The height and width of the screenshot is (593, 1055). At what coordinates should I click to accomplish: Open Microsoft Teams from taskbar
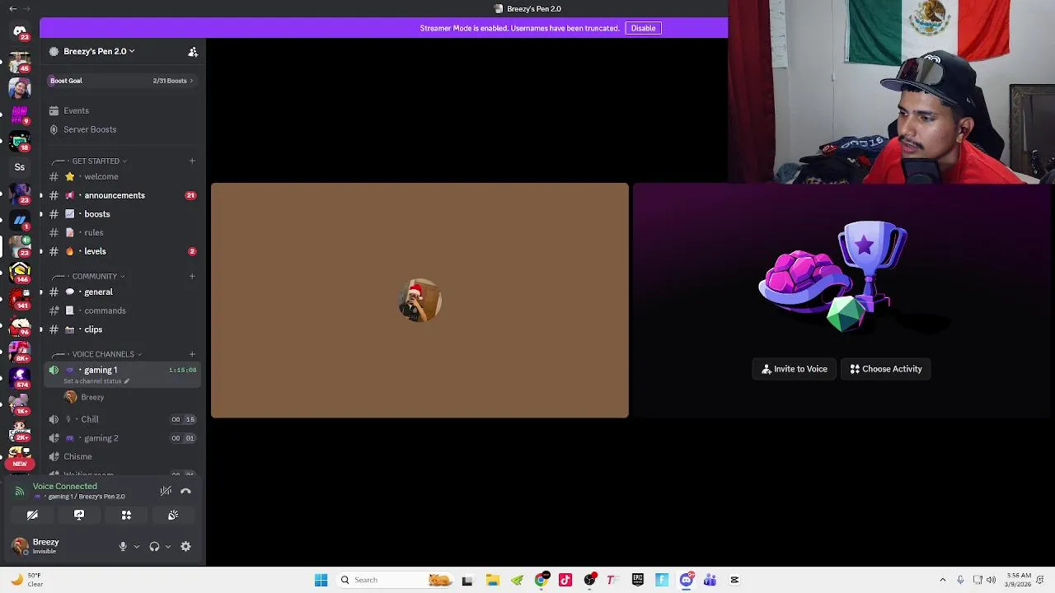710,580
